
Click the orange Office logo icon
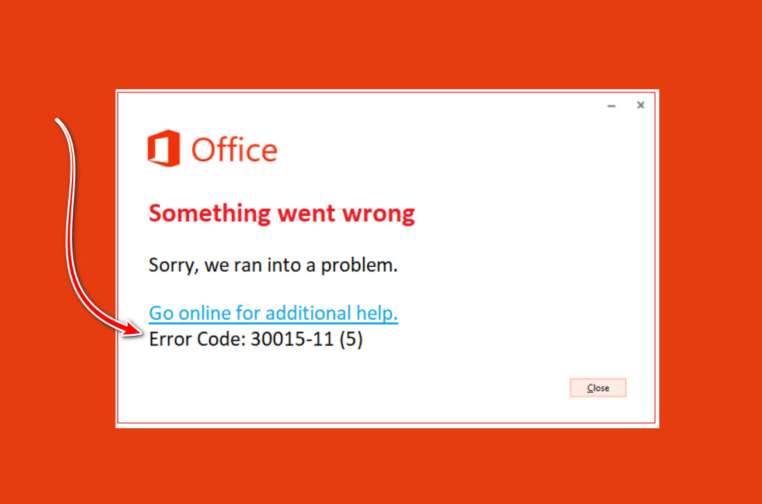(x=164, y=149)
